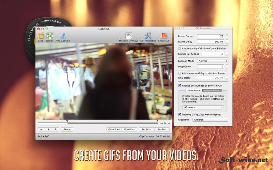Adjust the Loop Count stepper

pos(227,66)
